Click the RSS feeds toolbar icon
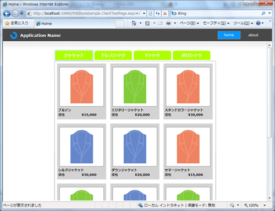This screenshot has height=211, width=275. pos(147,23)
